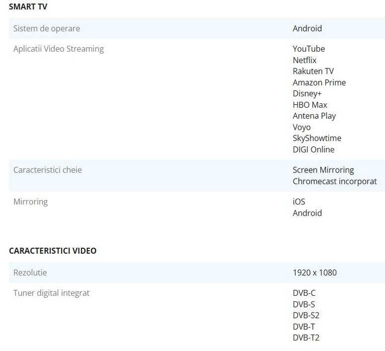Screen dimensions: 385x351
Task: Select the Chromecast incorporat feature text
Action: [335, 182]
